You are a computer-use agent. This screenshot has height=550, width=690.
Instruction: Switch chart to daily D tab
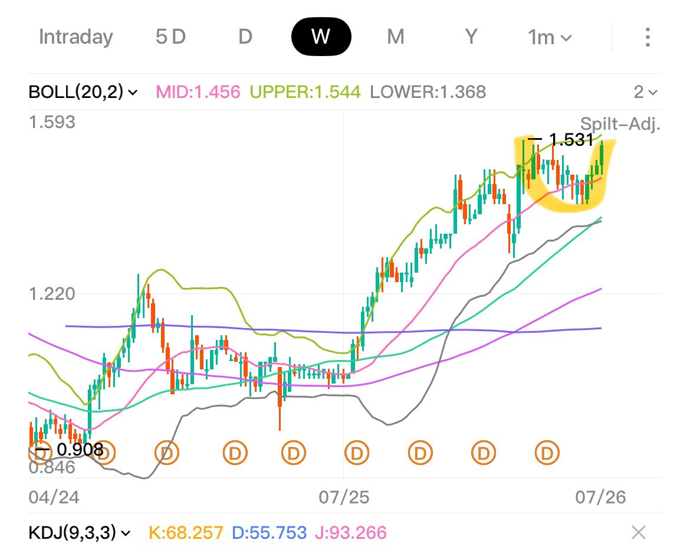pyautogui.click(x=245, y=37)
